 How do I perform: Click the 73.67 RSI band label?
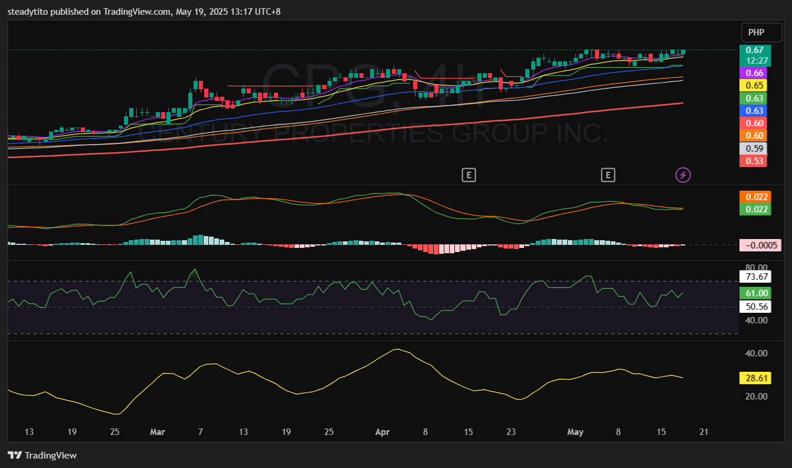[755, 276]
